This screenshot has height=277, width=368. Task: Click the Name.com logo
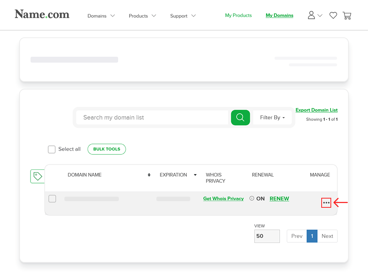click(42, 14)
